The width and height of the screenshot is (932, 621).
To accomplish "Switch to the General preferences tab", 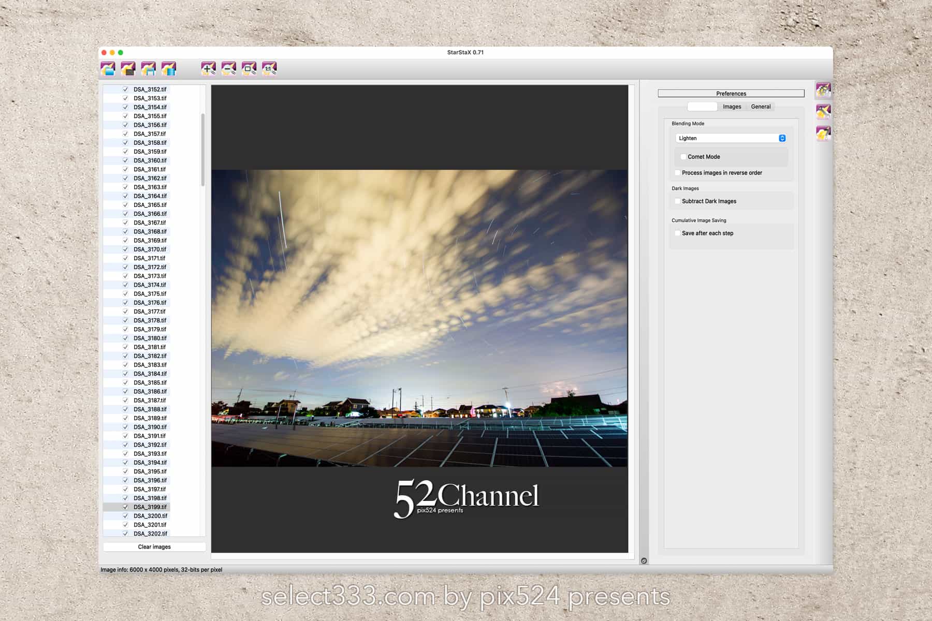I will point(761,107).
